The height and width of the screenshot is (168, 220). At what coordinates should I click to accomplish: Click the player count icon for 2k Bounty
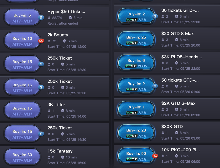pos(49,41)
